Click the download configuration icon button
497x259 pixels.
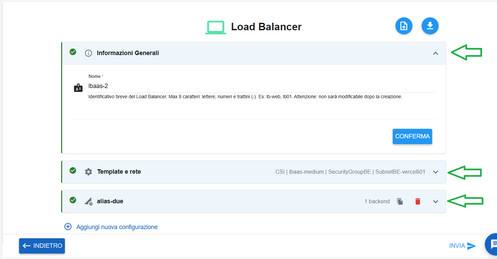(430, 26)
